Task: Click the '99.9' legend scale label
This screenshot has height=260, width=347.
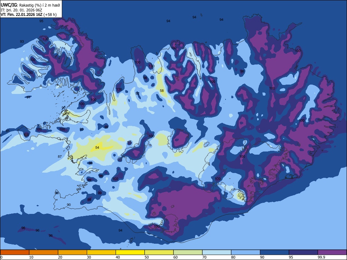Action: point(321,257)
